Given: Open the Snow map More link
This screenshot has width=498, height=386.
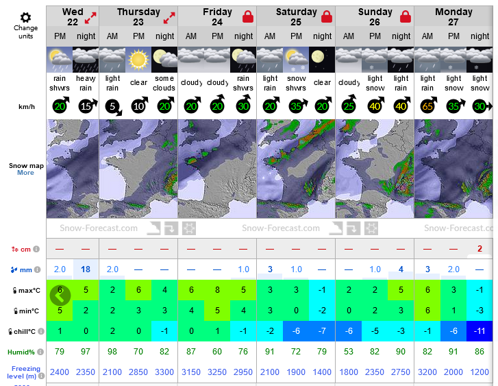Looking at the screenshot, I should point(25,173).
